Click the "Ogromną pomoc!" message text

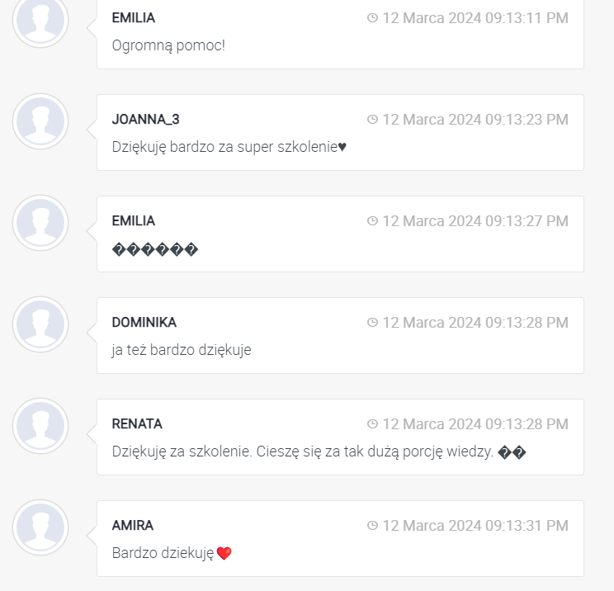coord(168,45)
